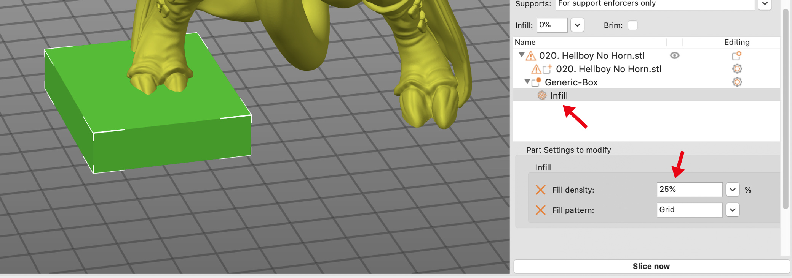Screen dimensions: 792x278
Task: Click the Slice now button
Action: (x=651, y=266)
